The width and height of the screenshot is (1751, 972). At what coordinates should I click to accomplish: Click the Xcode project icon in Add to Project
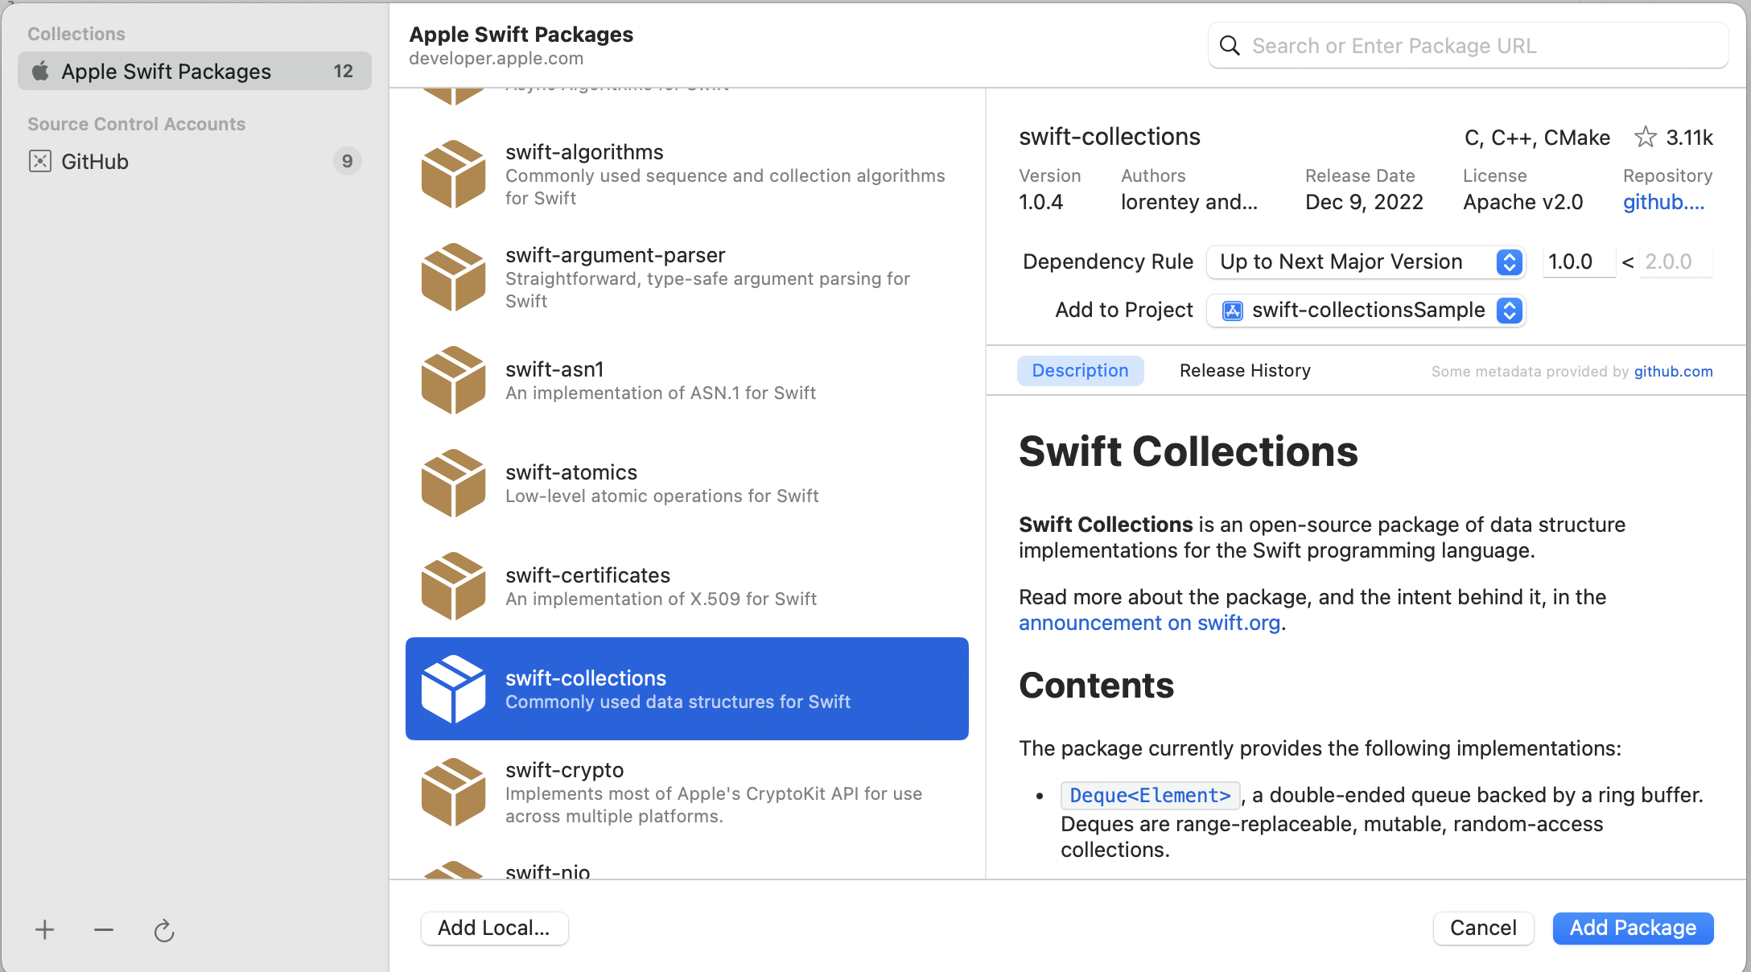1233,311
